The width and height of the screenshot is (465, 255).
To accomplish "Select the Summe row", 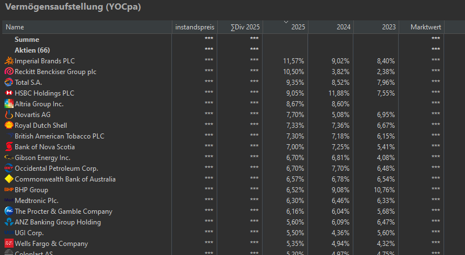I will [27, 40].
